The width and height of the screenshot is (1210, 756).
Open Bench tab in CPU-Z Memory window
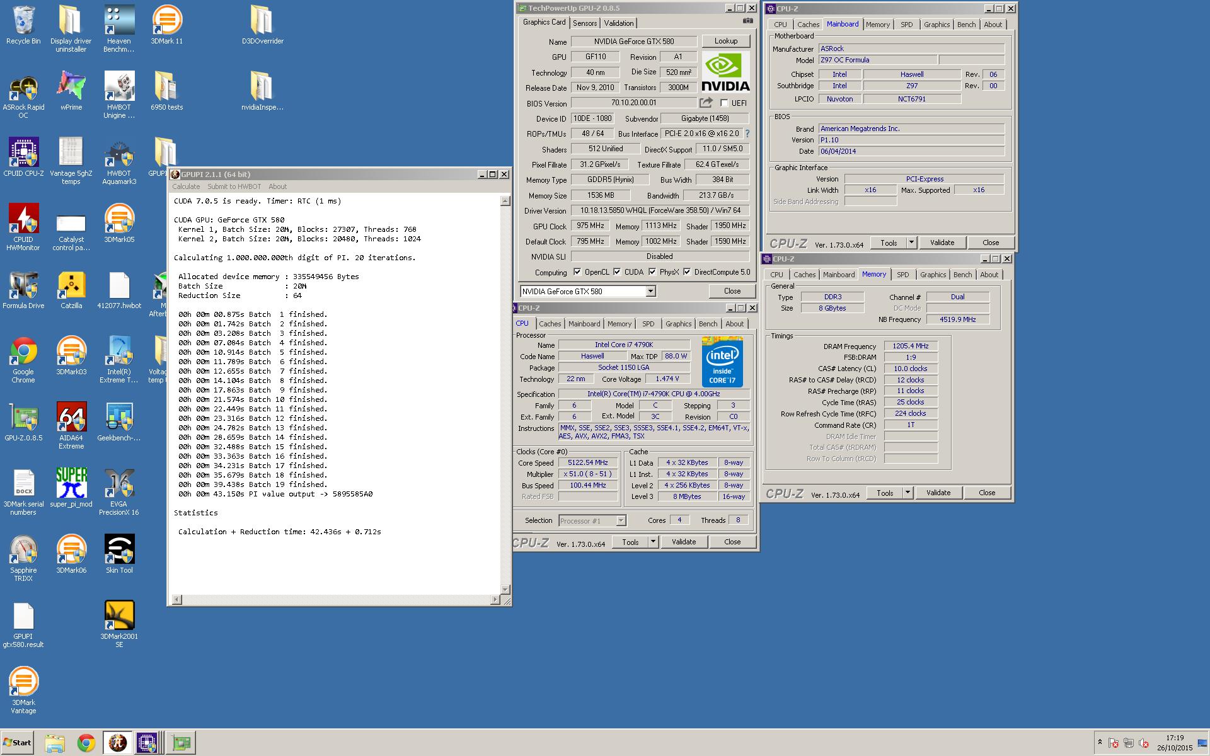(x=962, y=275)
